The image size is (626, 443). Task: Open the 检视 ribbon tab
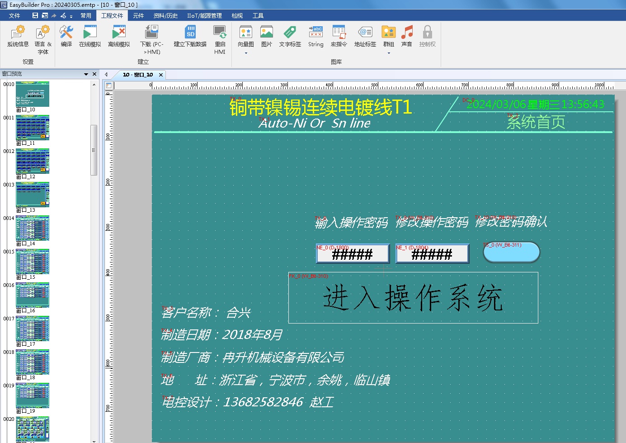[x=237, y=16]
